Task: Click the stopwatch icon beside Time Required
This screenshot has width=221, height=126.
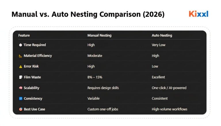Action: click(x=20, y=45)
